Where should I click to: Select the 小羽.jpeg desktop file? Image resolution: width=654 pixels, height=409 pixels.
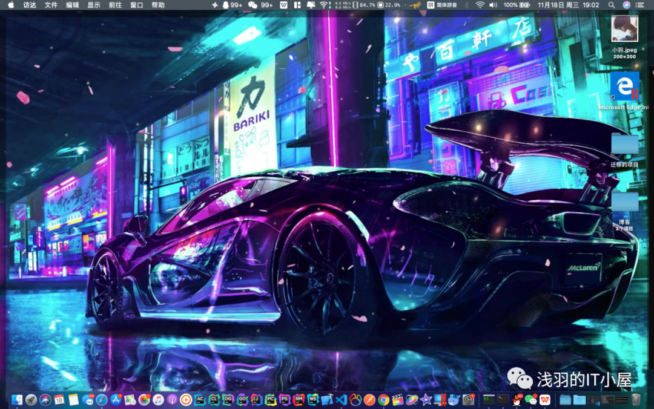tap(624, 37)
